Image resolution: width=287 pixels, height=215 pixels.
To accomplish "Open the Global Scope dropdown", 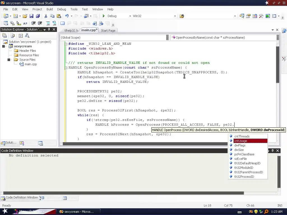I will (167, 37).
